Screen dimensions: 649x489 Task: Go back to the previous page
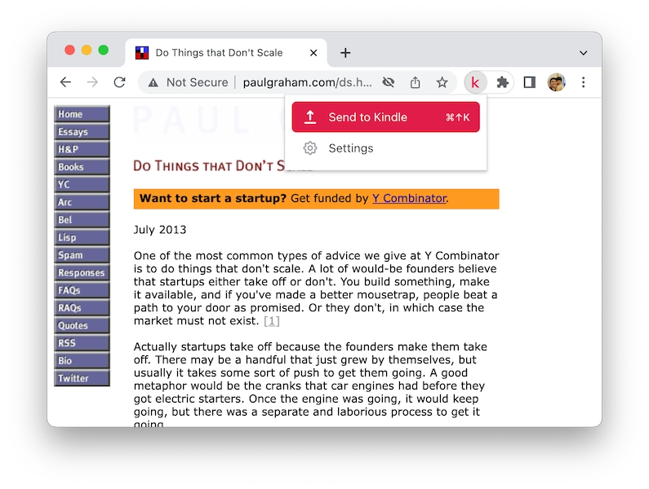(66, 82)
